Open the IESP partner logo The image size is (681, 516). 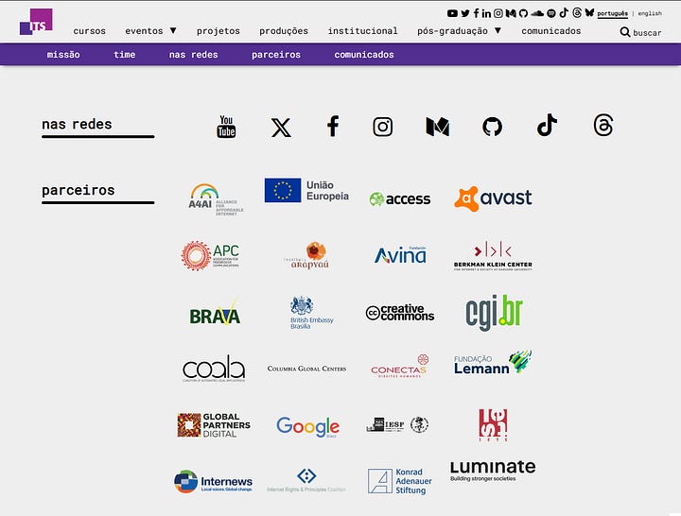[397, 424]
